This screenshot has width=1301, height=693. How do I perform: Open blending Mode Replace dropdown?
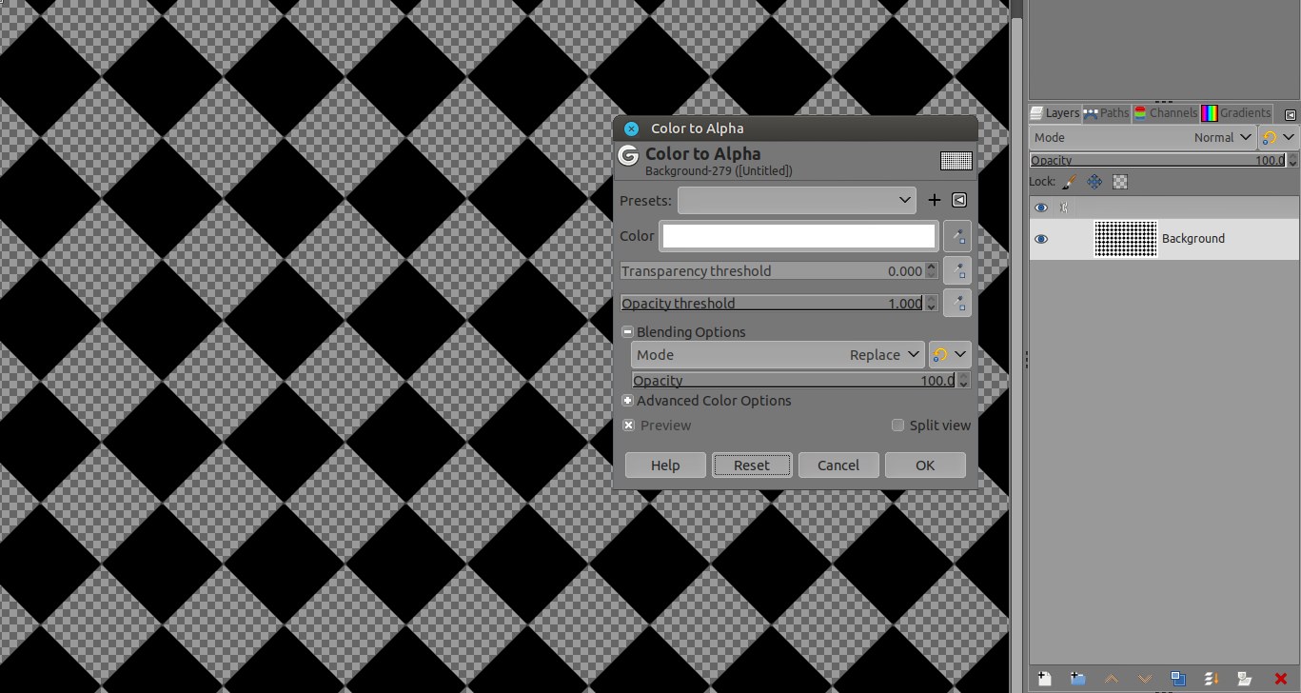[x=778, y=355]
